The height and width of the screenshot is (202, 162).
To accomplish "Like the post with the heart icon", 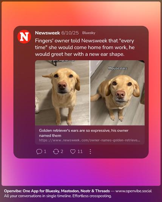I will (73, 151).
